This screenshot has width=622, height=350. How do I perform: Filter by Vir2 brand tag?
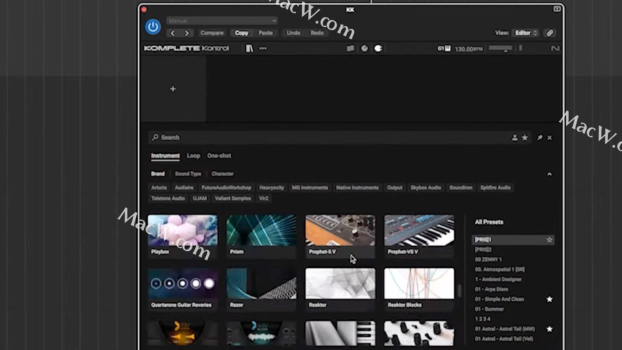tap(263, 198)
